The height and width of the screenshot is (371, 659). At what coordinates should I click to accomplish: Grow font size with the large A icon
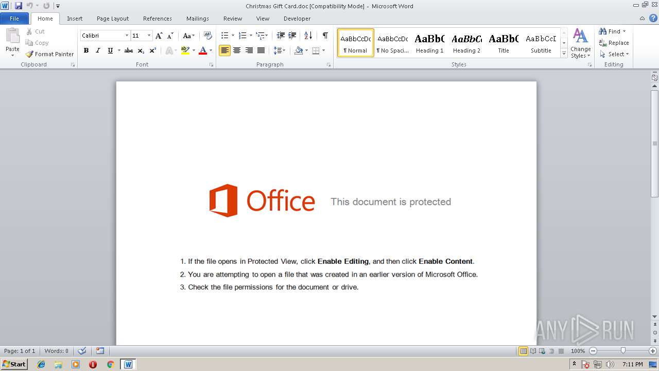(159, 36)
